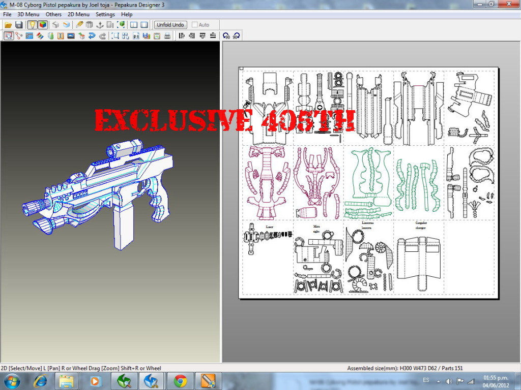
Task: Open a file with the folder icon
Action: (x=8, y=25)
